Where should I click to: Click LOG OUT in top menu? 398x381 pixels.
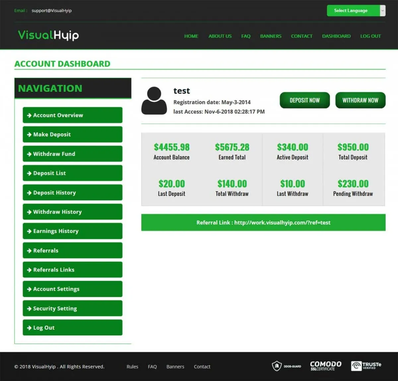pos(370,36)
